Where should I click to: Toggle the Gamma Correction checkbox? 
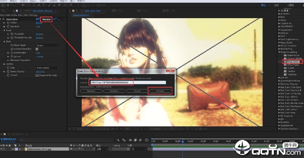click(x=37, y=49)
